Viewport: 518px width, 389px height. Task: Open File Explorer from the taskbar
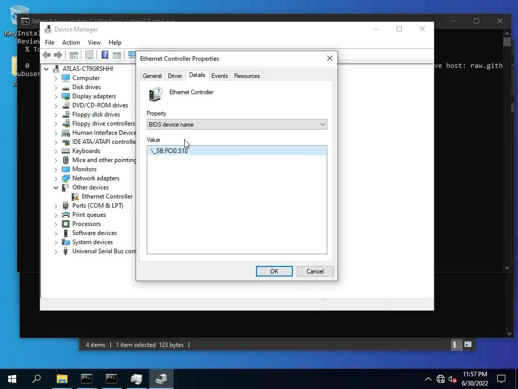pos(62,379)
